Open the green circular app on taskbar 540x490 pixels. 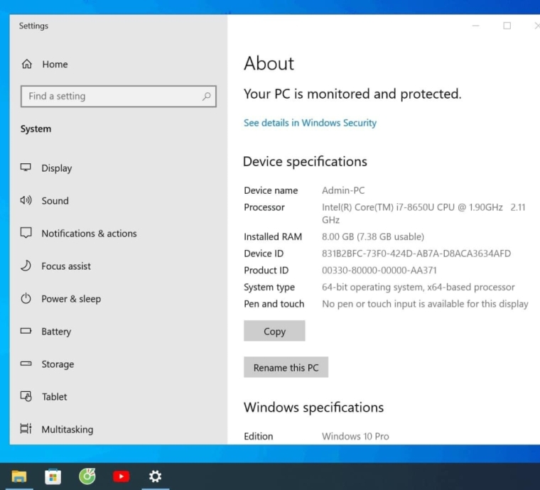pos(87,477)
